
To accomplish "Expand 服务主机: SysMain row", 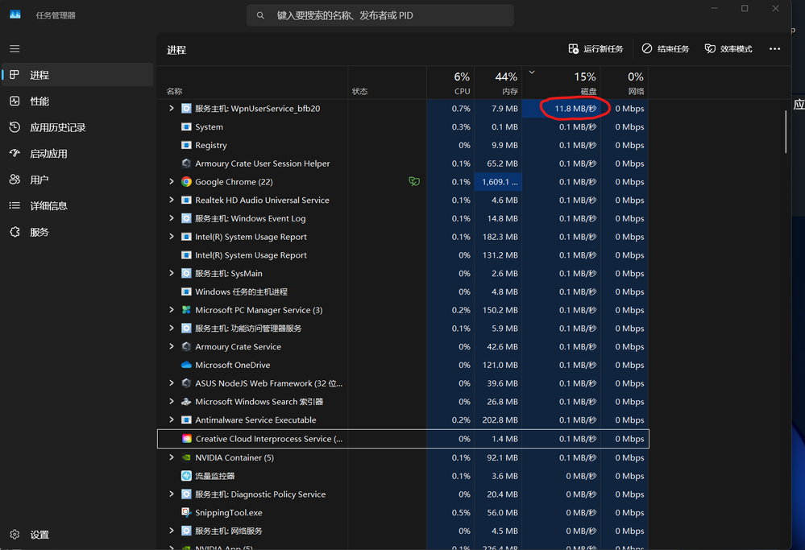I will [172, 273].
